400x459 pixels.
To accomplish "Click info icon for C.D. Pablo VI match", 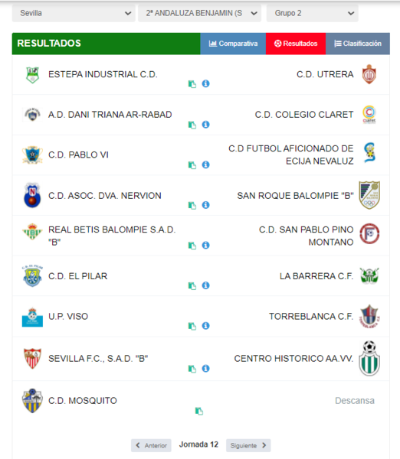I will (x=205, y=164).
